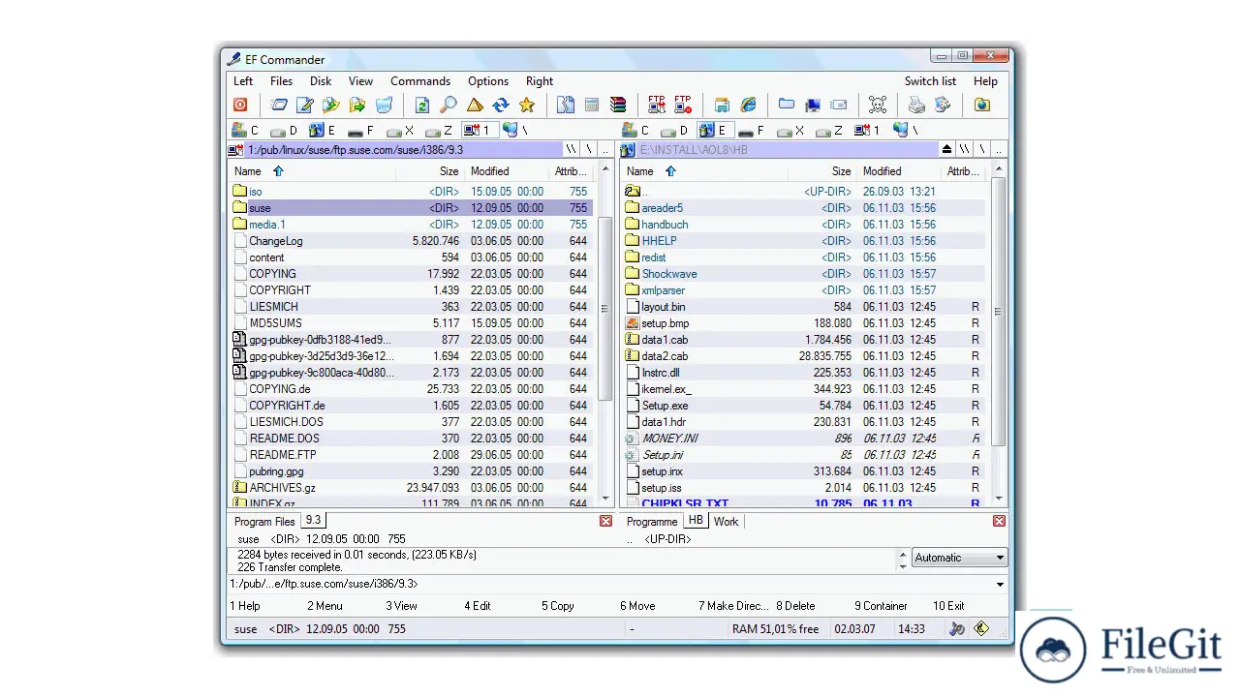Select drive E in the right panel

(713, 131)
